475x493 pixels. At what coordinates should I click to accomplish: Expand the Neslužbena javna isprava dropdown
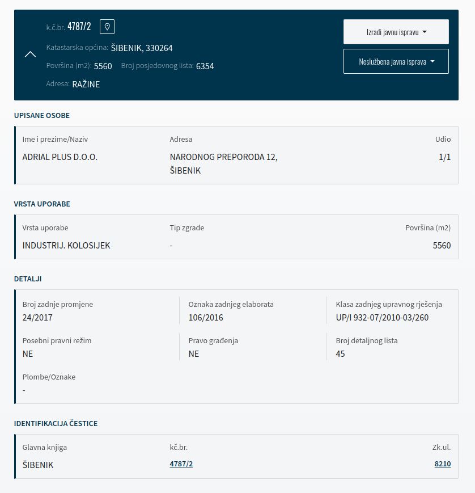click(396, 61)
